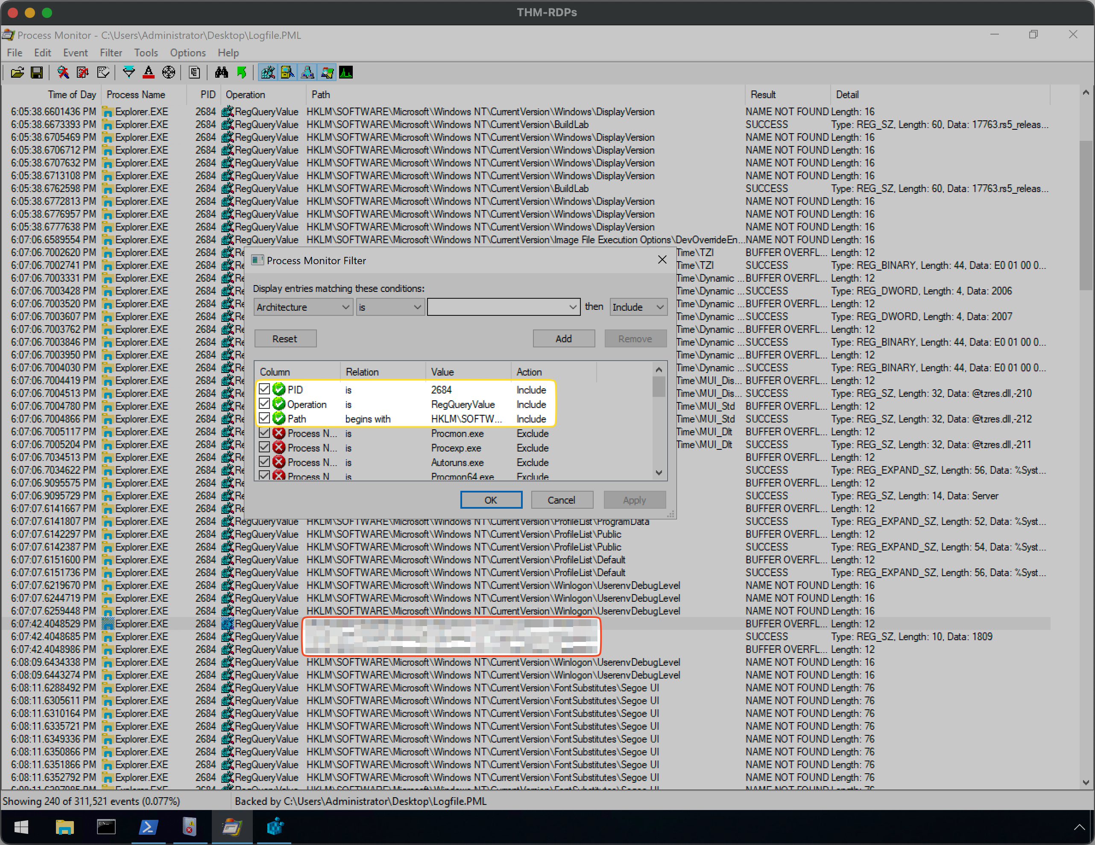Open Filter via funnel toolbar icon
1095x845 pixels.
tap(129, 73)
